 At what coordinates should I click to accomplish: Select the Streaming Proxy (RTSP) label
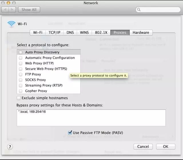(x=44, y=85)
